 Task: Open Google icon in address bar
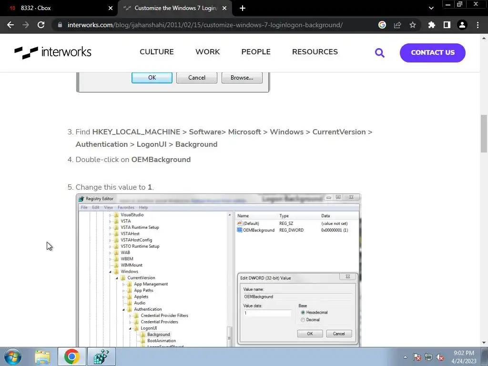[x=382, y=25]
